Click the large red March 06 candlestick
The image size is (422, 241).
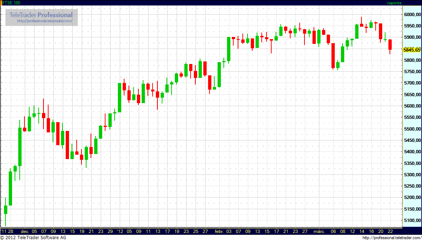pyautogui.click(x=333, y=56)
